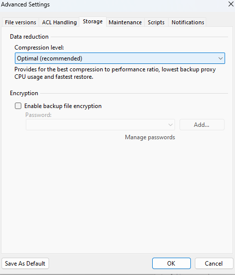Click the password field chevron arrow
This screenshot has width=235, height=275.
point(170,125)
